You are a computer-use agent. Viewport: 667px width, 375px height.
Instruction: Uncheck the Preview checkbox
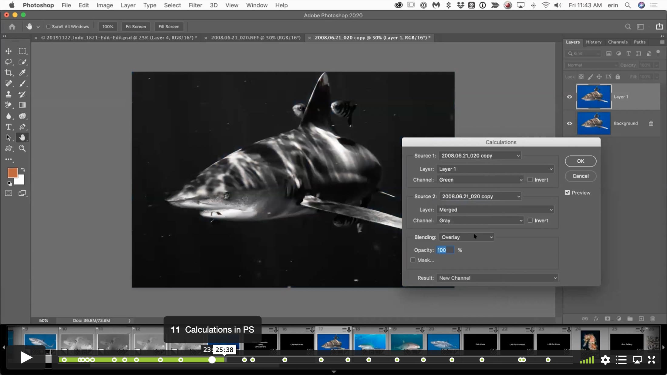click(567, 193)
